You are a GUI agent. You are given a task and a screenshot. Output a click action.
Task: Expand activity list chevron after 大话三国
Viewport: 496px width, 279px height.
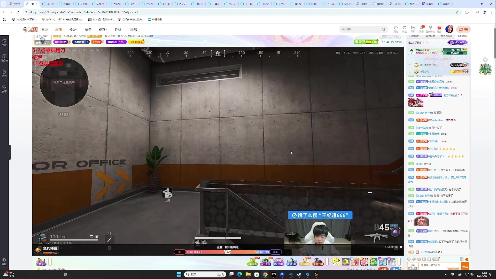point(327,262)
